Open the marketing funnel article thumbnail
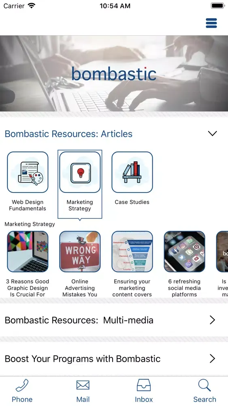The image size is (228, 406). [132, 252]
